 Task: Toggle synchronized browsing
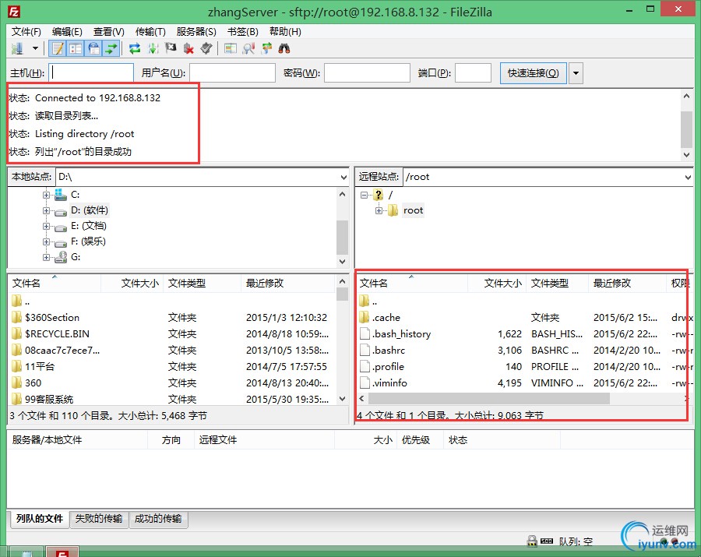(266, 48)
